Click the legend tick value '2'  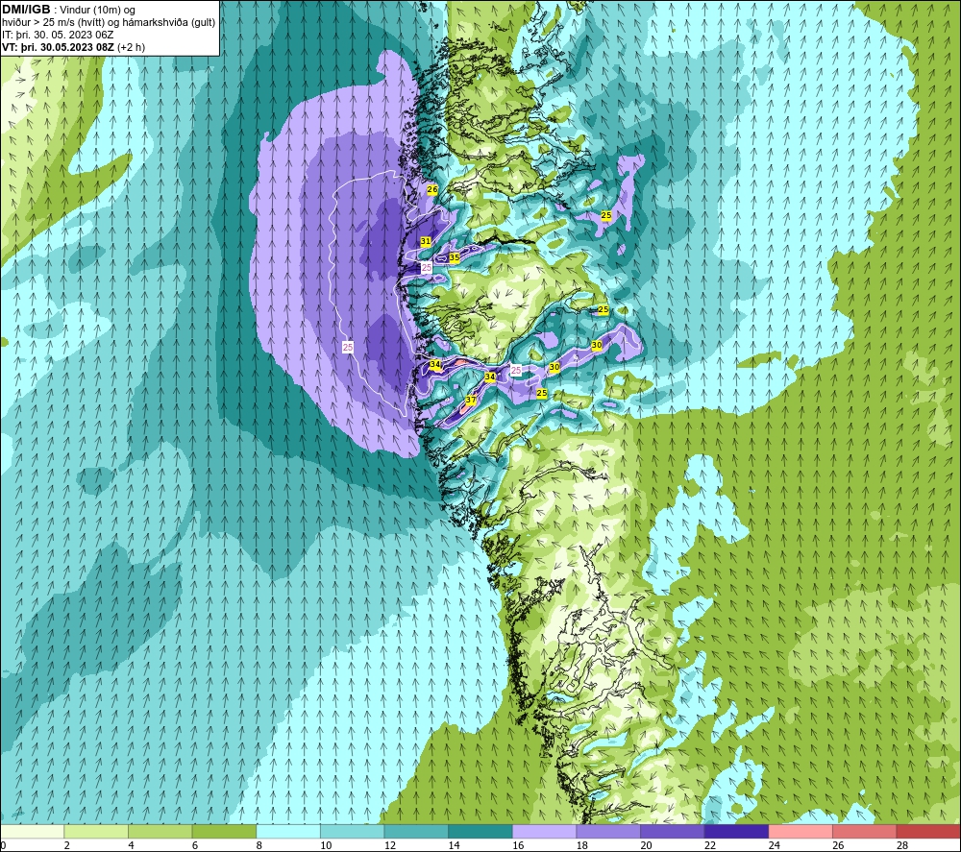click(66, 845)
